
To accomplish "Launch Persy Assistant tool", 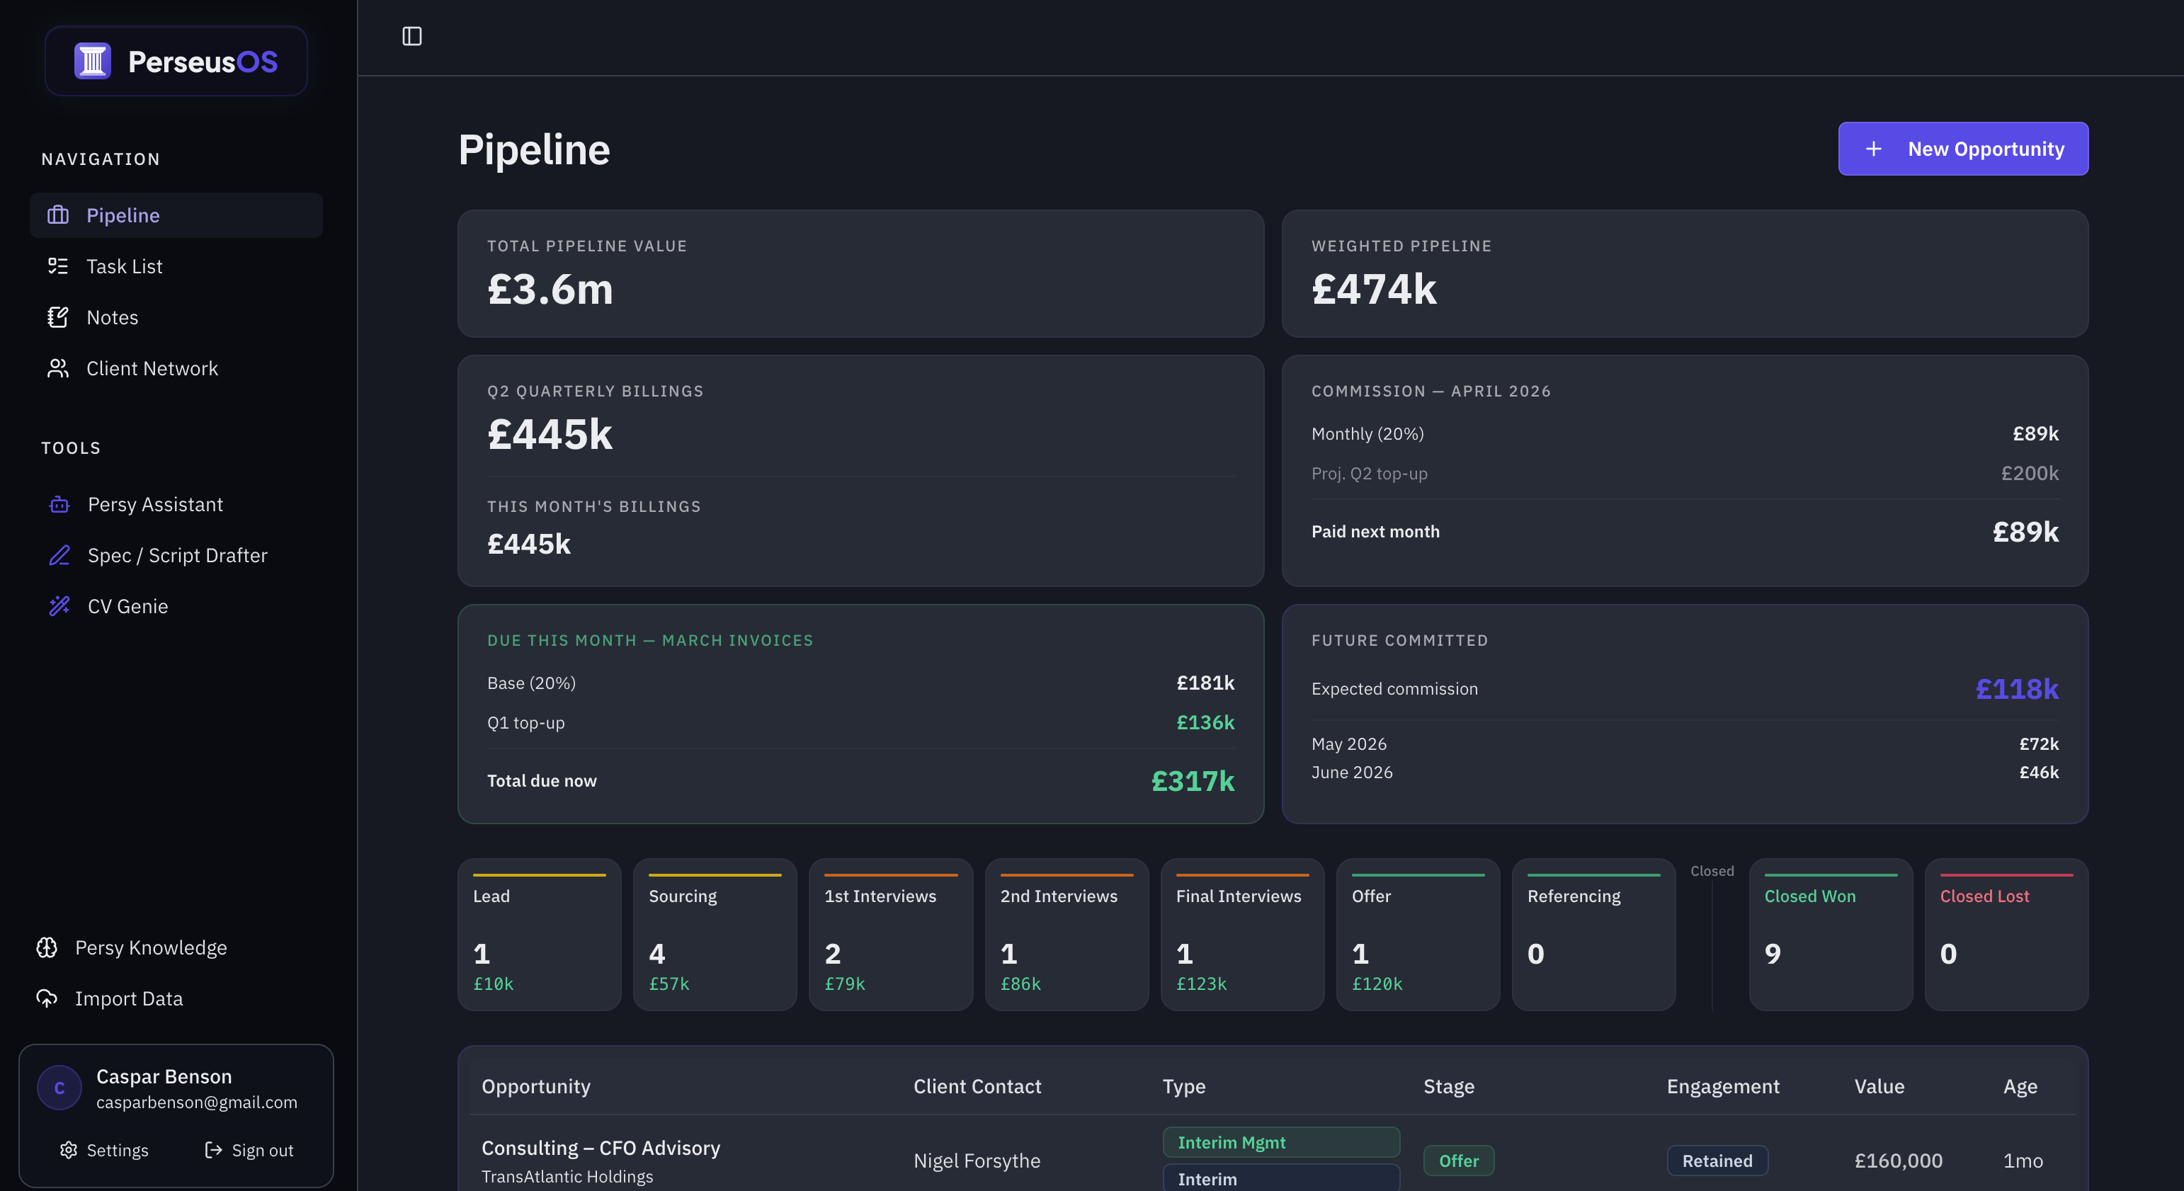I will click(176, 504).
